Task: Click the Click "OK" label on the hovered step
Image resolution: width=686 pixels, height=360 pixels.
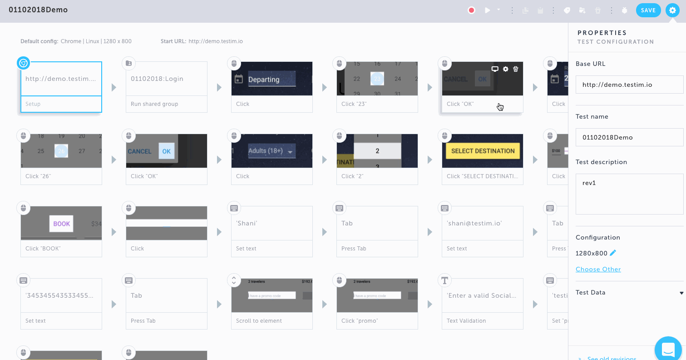Action: click(460, 104)
